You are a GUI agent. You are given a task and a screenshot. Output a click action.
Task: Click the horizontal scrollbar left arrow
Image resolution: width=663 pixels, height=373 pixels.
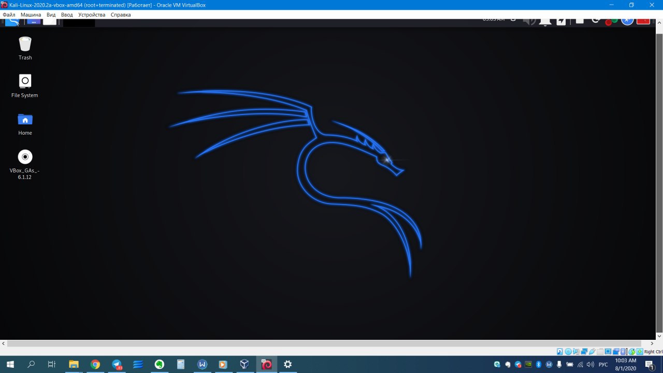4,343
